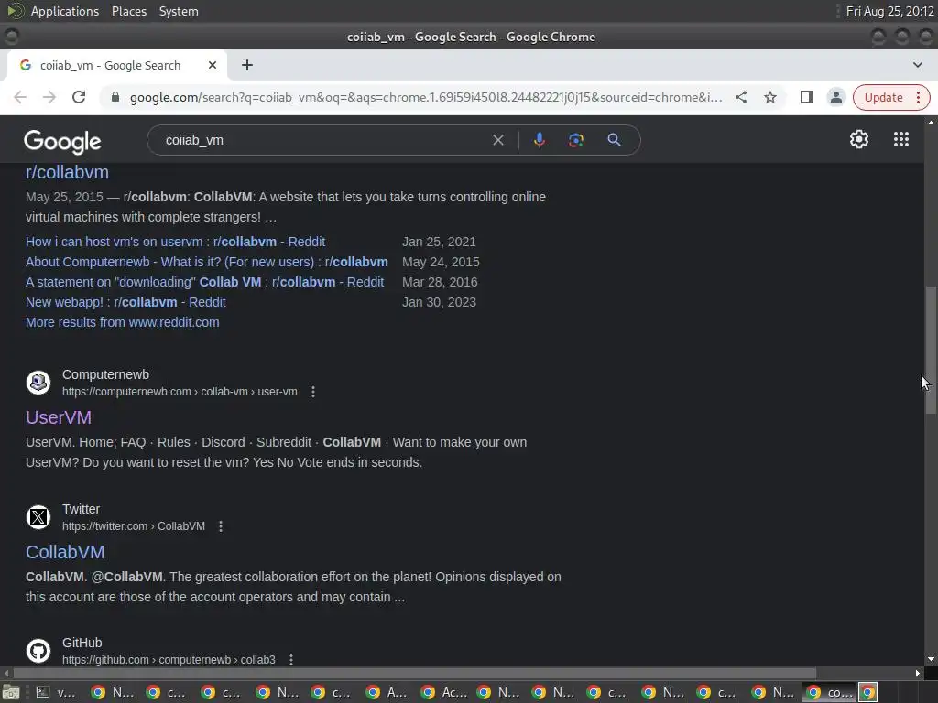The image size is (938, 703).
Task: Click the search input containing coiiab_vm
Action: tap(323, 140)
